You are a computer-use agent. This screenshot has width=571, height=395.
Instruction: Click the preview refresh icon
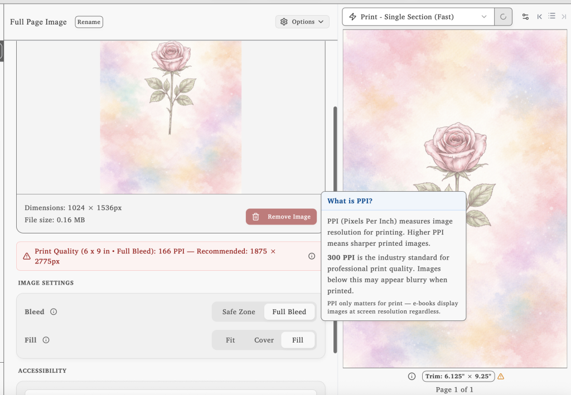[x=503, y=17]
